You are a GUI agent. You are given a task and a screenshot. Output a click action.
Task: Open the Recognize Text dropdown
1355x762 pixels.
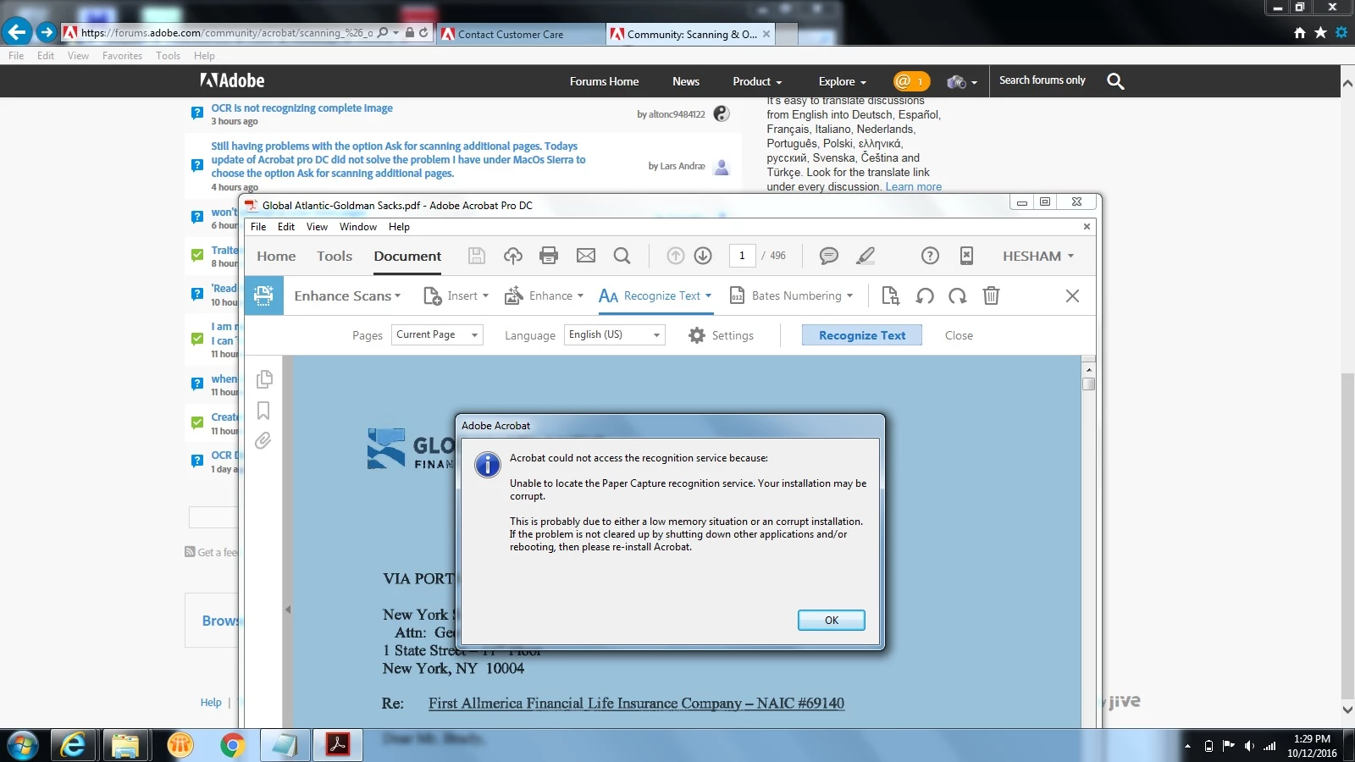655,295
